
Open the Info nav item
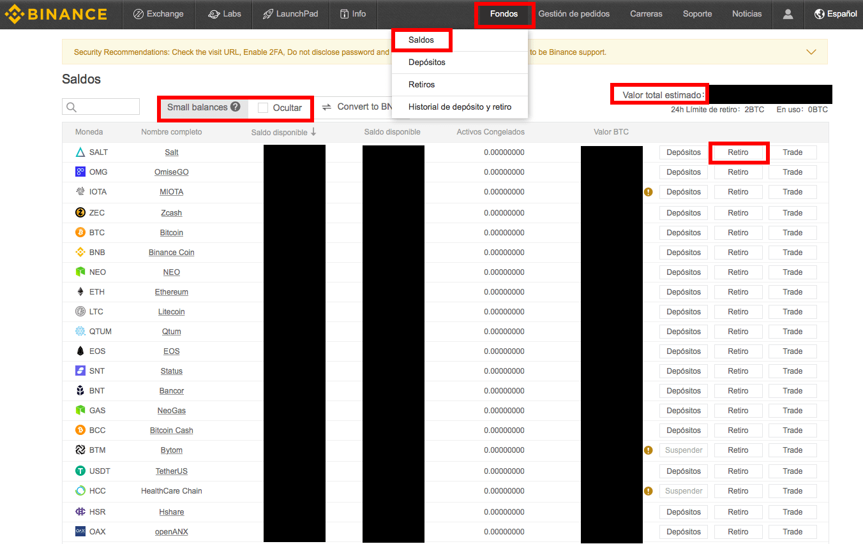click(353, 14)
